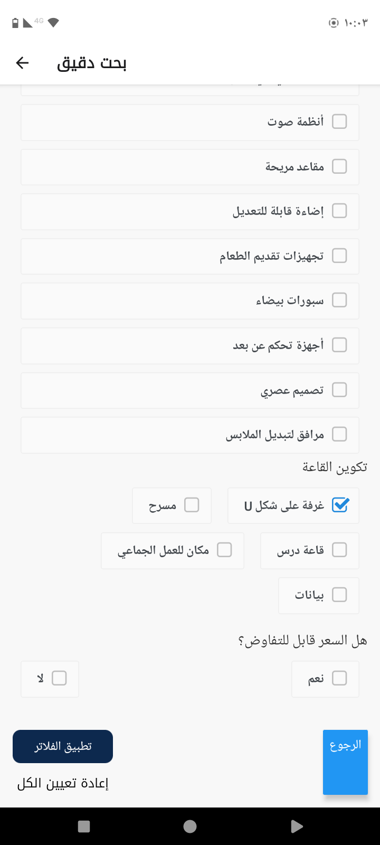The height and width of the screenshot is (845, 380).
Task: Tap the إعادة تعيين الكل link
Action: coord(63,783)
